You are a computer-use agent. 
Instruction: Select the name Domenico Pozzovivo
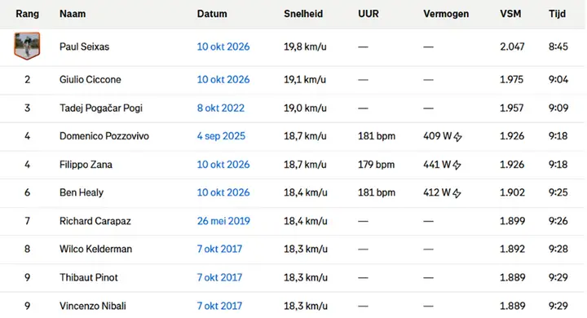pos(104,136)
